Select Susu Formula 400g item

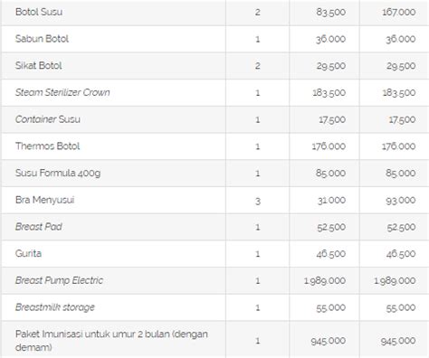pos(58,174)
